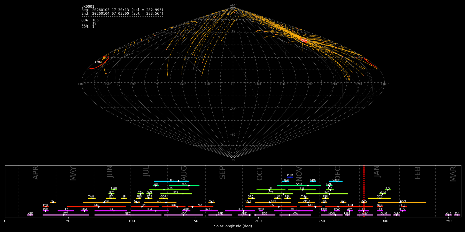Click the EVI shower label
The width and height of the screenshot is (465, 232).
(457, 214)
